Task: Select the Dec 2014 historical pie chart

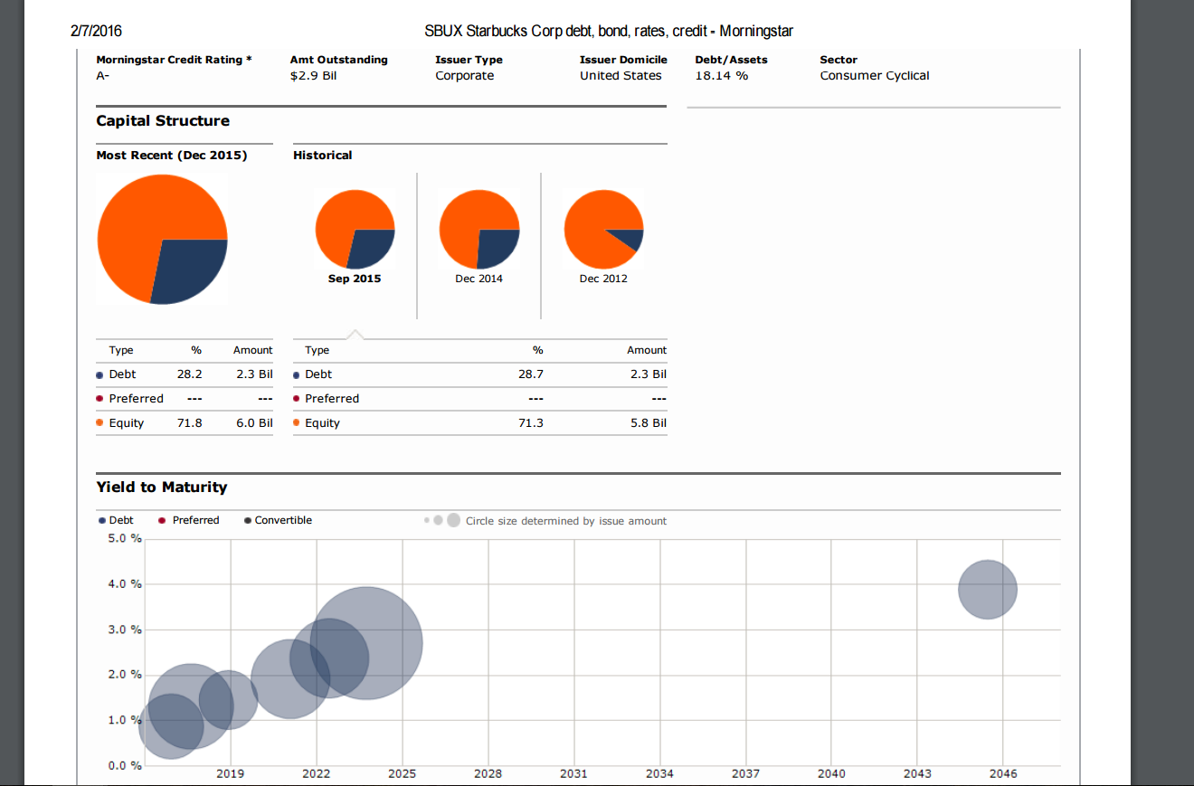Action: point(479,230)
